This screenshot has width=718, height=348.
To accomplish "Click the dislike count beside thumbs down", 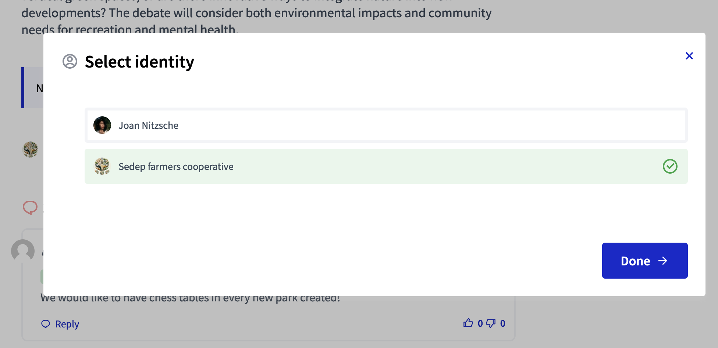I will click(x=502, y=323).
